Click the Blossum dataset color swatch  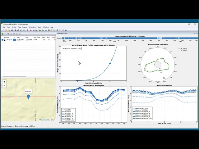[15, 40]
